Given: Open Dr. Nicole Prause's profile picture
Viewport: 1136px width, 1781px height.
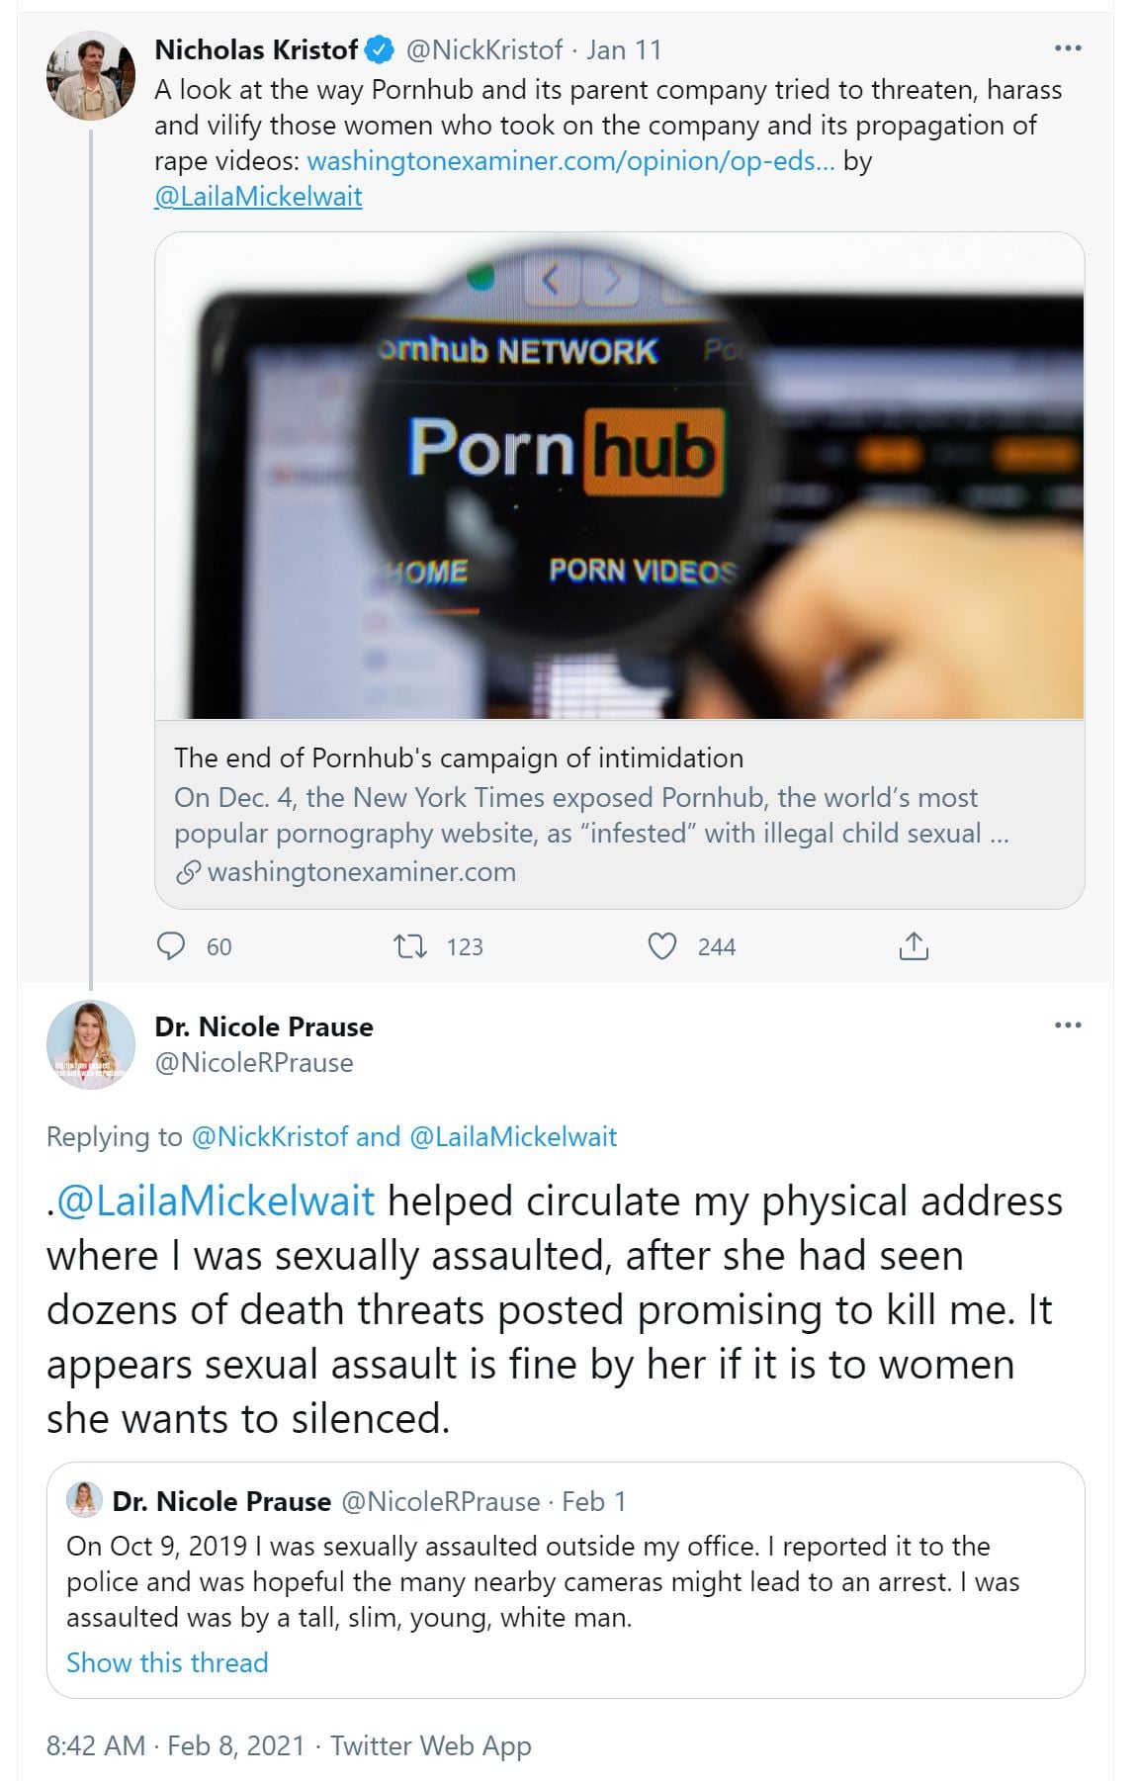Looking at the screenshot, I should click(x=91, y=1044).
